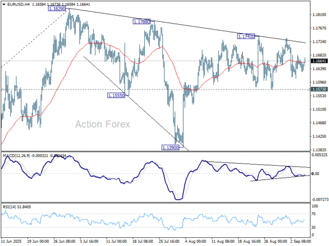The height and width of the screenshot is (246, 329).
Task: Select the 1.18290 price label
Action: [56, 9]
